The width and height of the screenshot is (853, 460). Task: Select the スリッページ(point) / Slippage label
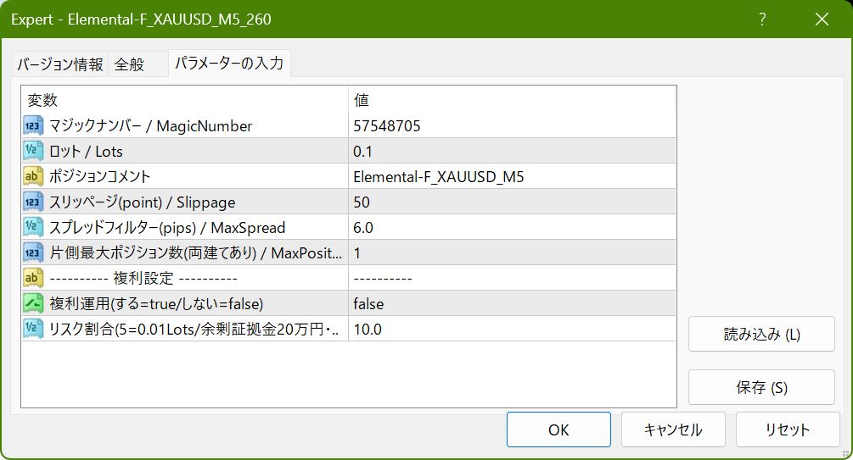pyautogui.click(x=142, y=202)
